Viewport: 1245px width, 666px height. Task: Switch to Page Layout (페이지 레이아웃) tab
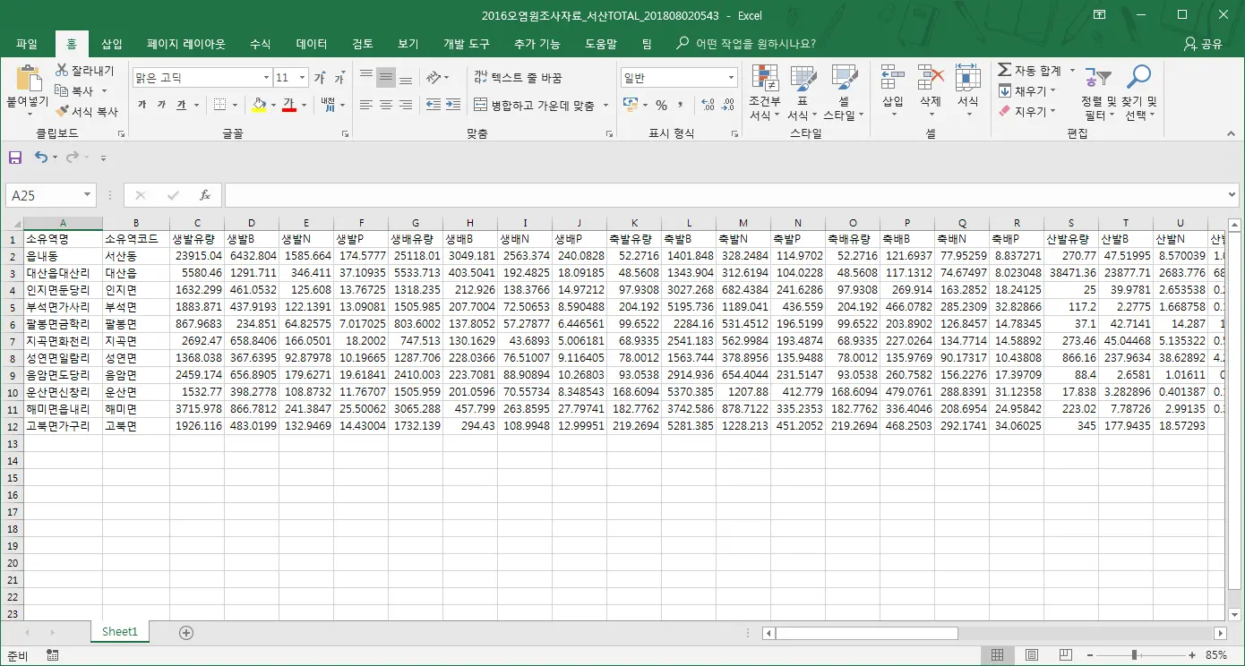(186, 44)
